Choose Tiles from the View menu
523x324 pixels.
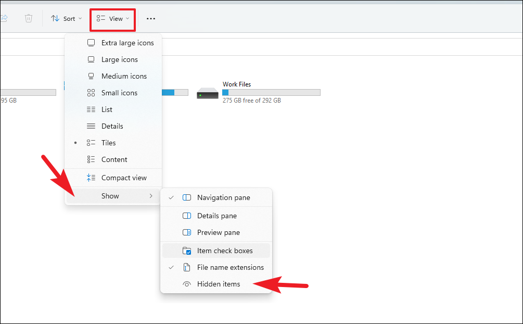(108, 143)
